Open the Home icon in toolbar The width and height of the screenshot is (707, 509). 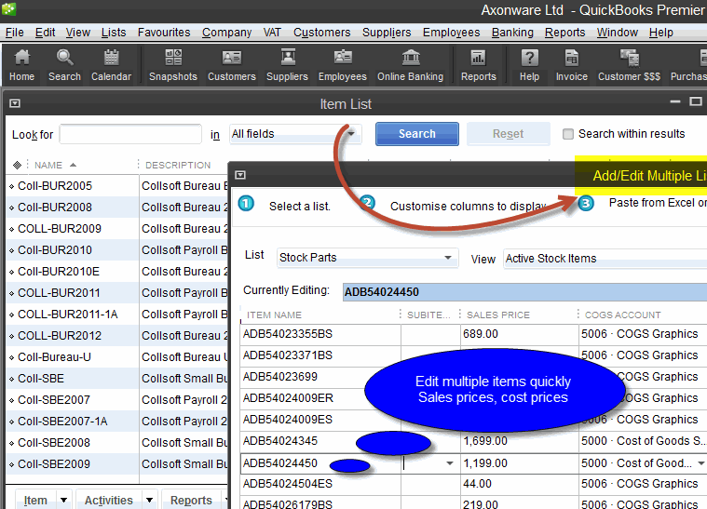click(x=21, y=65)
